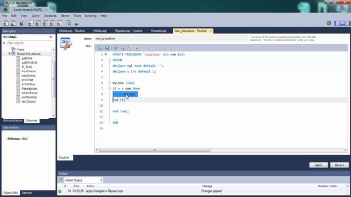
Task: Create a new stored procedure icon
Action: (53, 23)
